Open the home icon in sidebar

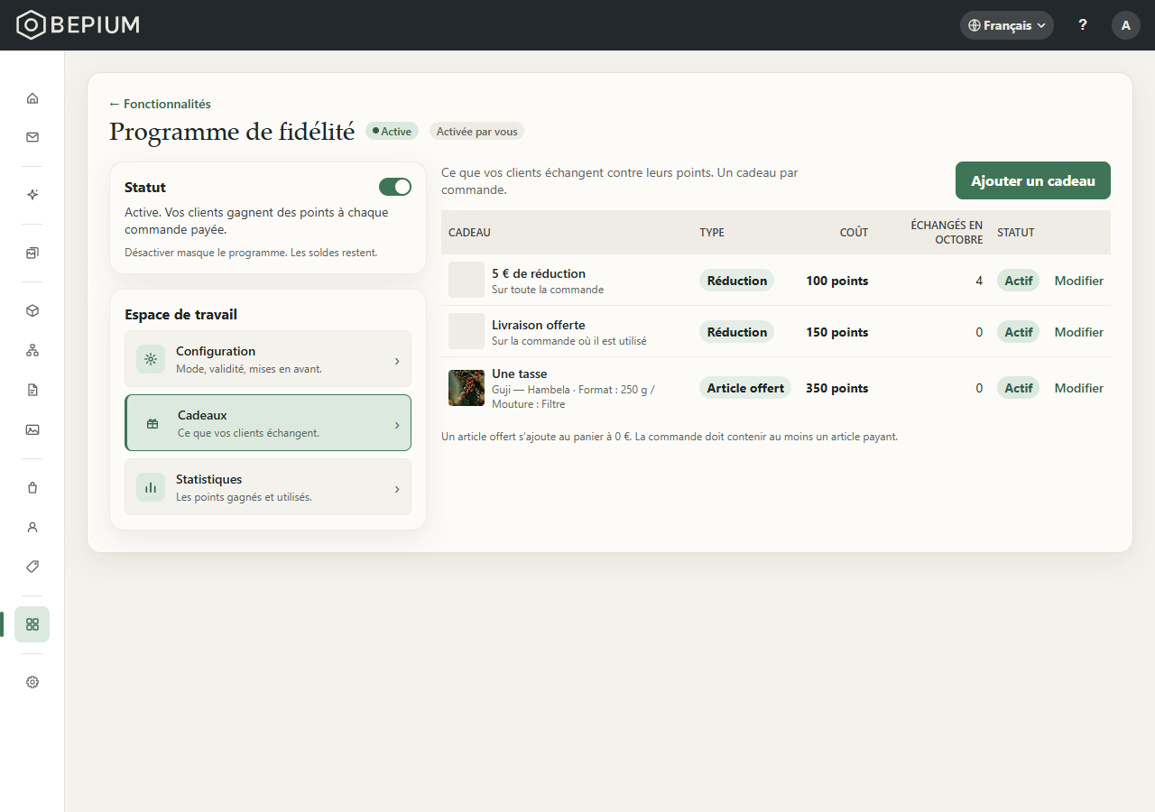(32, 97)
